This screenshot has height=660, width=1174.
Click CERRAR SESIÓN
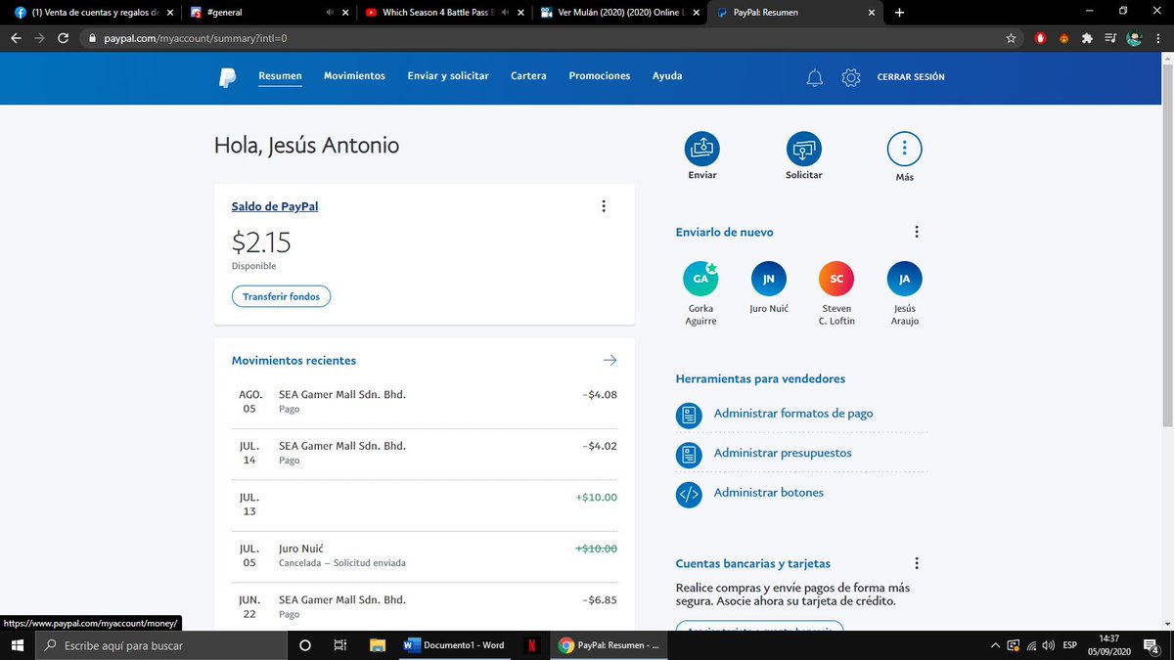[x=911, y=77]
